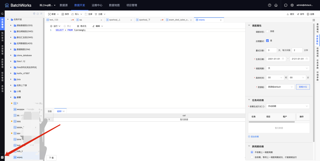Close the wqwq editor tab
The image size is (320, 161).
(x=221, y=20)
